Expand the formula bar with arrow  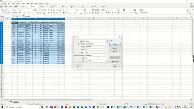point(191,16)
